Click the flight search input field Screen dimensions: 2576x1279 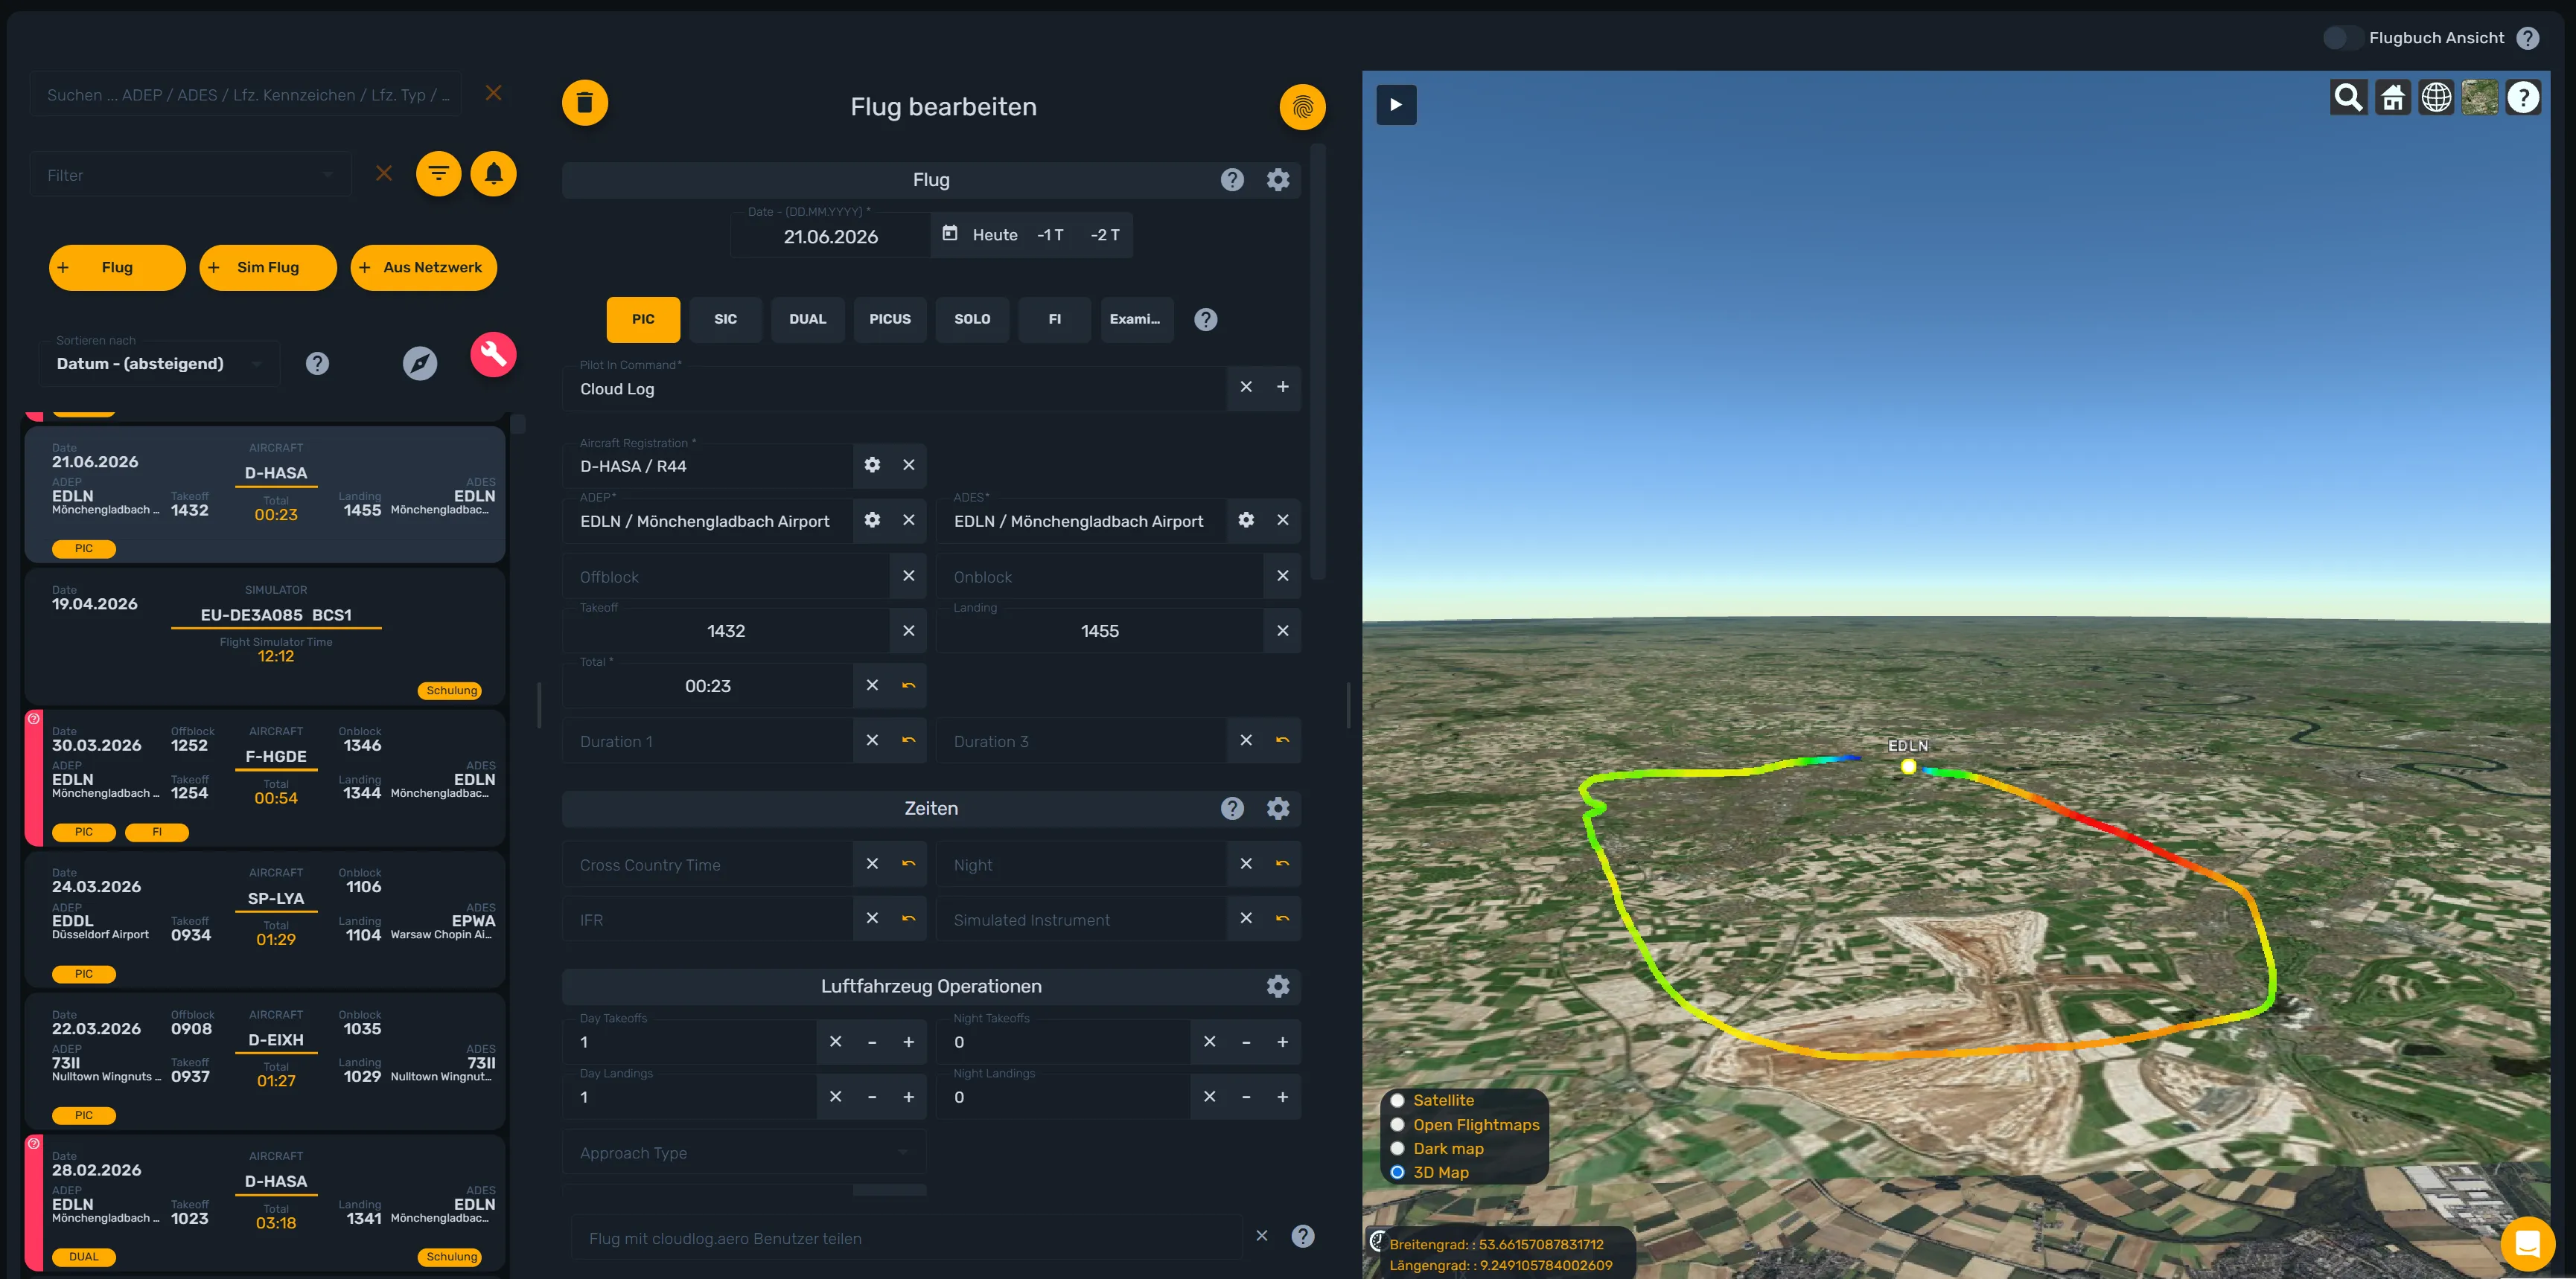(245, 94)
